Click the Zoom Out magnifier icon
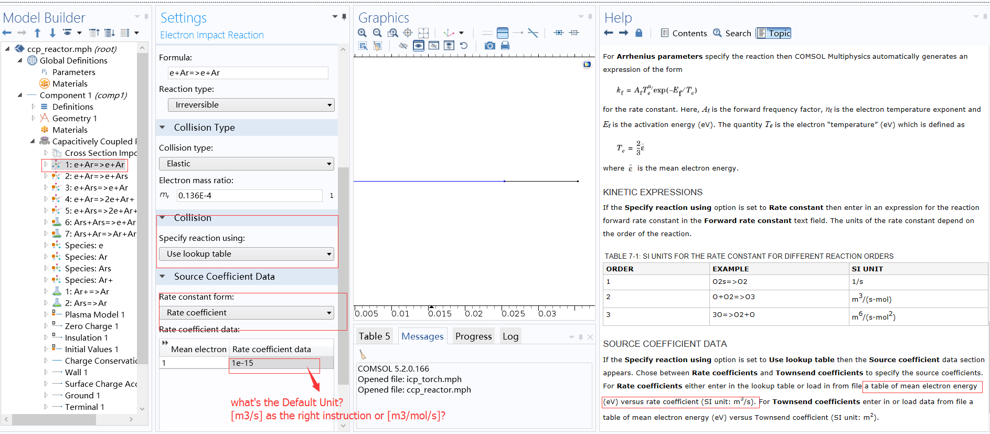The height and width of the screenshot is (434, 990). pos(377,33)
